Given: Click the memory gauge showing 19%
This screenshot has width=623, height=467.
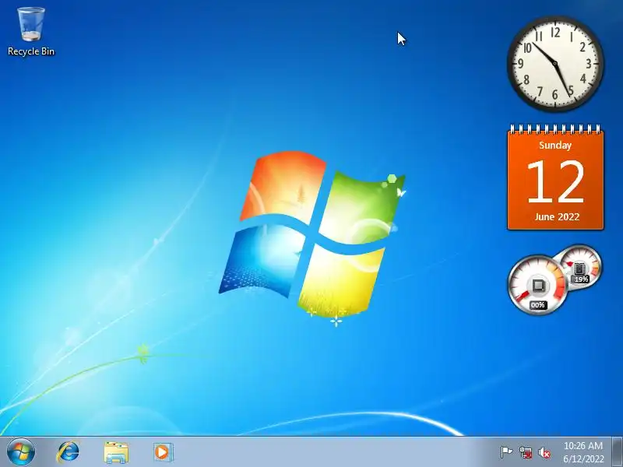Looking at the screenshot, I should 581,266.
